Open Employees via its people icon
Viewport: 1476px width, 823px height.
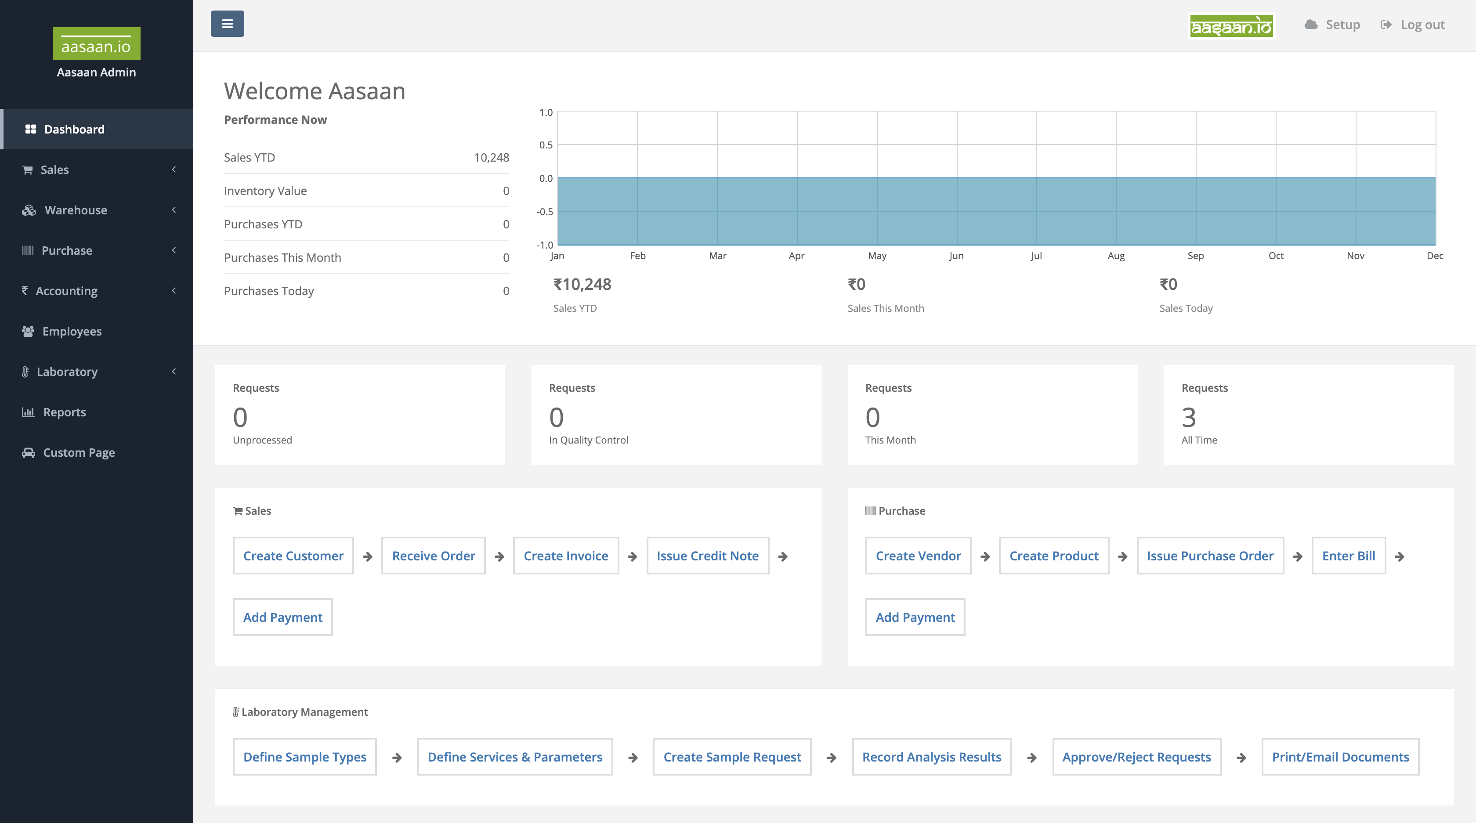click(x=28, y=331)
